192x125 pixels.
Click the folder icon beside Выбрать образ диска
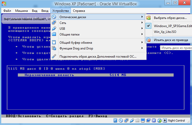[x=148, y=18]
